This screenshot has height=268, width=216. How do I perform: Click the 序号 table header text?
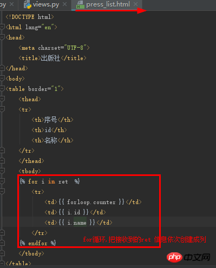tap(51, 120)
